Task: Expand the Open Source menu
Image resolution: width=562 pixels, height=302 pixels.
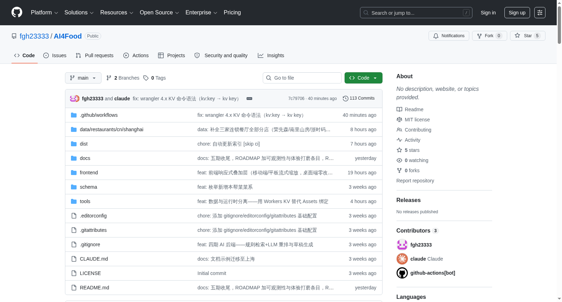Action: (159, 13)
